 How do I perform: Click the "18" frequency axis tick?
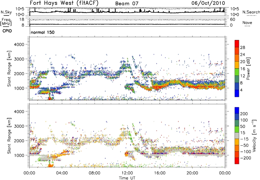21,19
